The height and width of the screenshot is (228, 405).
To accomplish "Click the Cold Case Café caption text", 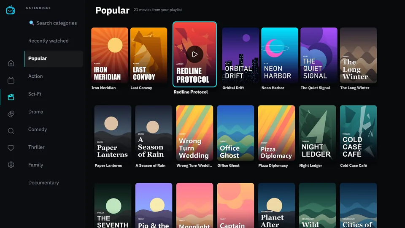I will pyautogui.click(x=354, y=166).
